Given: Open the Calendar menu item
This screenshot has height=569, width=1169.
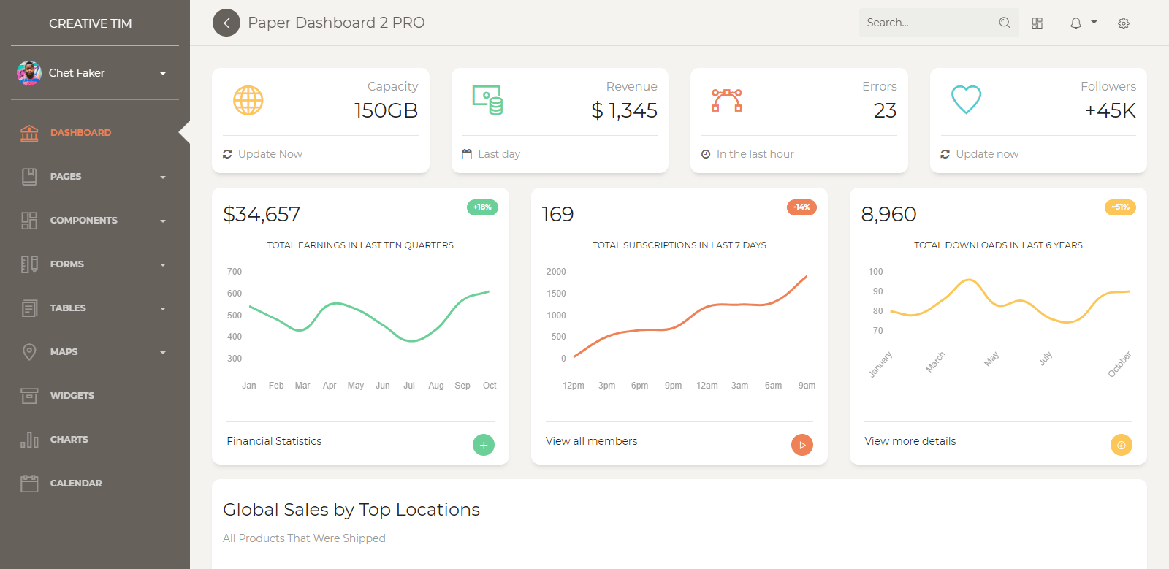Looking at the screenshot, I should (95, 483).
